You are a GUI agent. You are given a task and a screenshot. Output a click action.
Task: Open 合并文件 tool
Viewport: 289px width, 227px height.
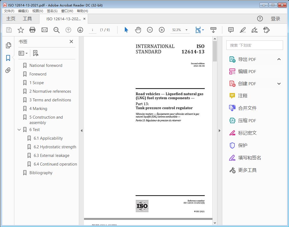243,108
